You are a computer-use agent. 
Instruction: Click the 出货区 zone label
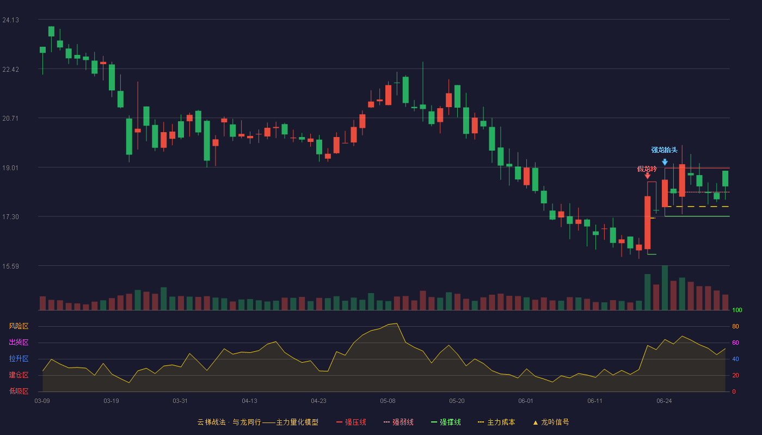click(19, 343)
